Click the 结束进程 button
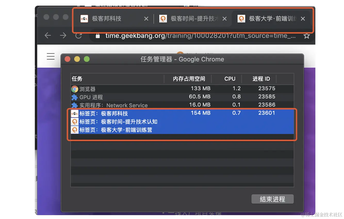 [273, 199]
